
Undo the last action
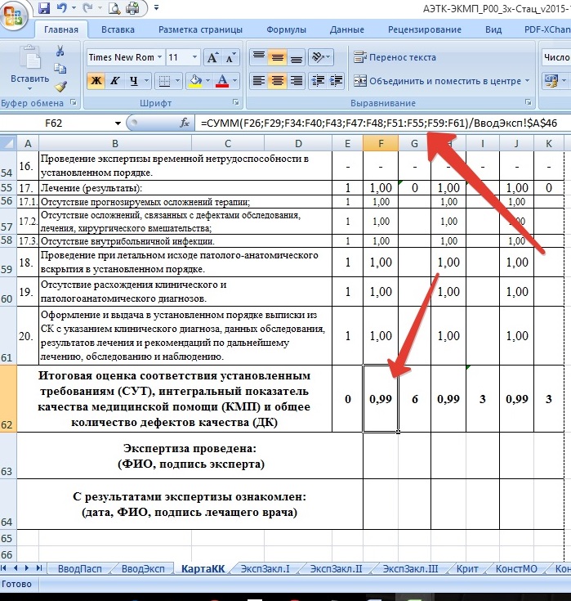click(61, 8)
